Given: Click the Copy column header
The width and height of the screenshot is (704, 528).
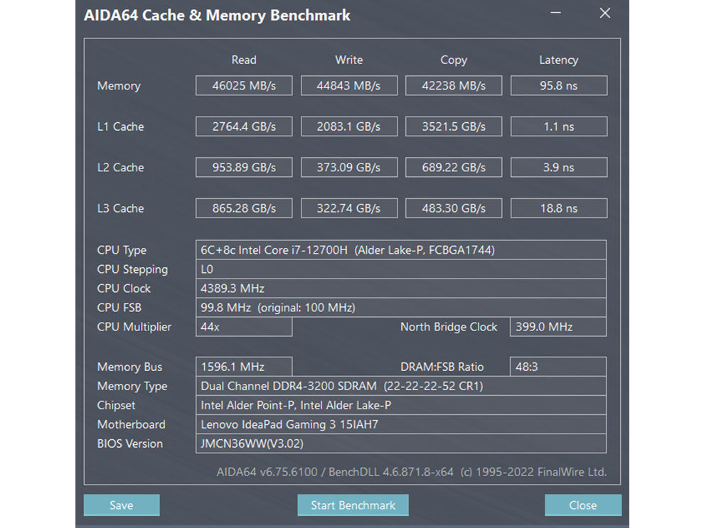Looking at the screenshot, I should 454,60.
